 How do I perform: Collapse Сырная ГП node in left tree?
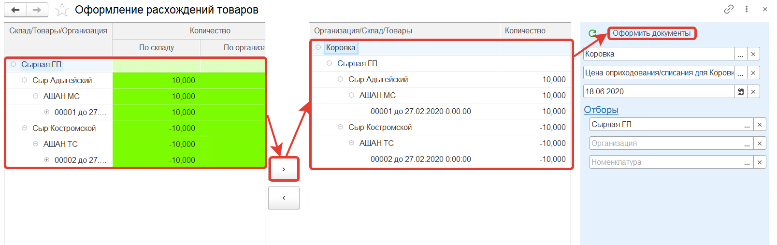[x=14, y=64]
